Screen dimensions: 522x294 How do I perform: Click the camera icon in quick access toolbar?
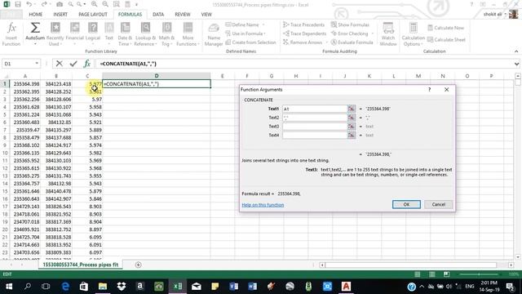[60, 4]
